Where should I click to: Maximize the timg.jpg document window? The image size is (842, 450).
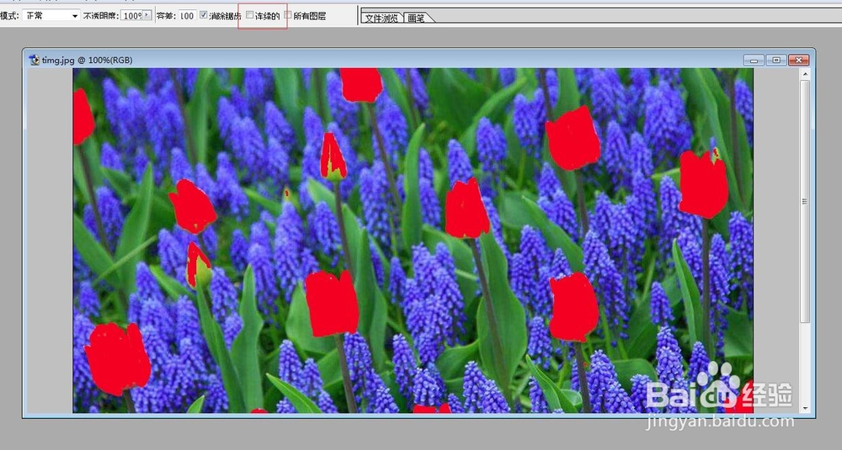pyautogui.click(x=776, y=60)
